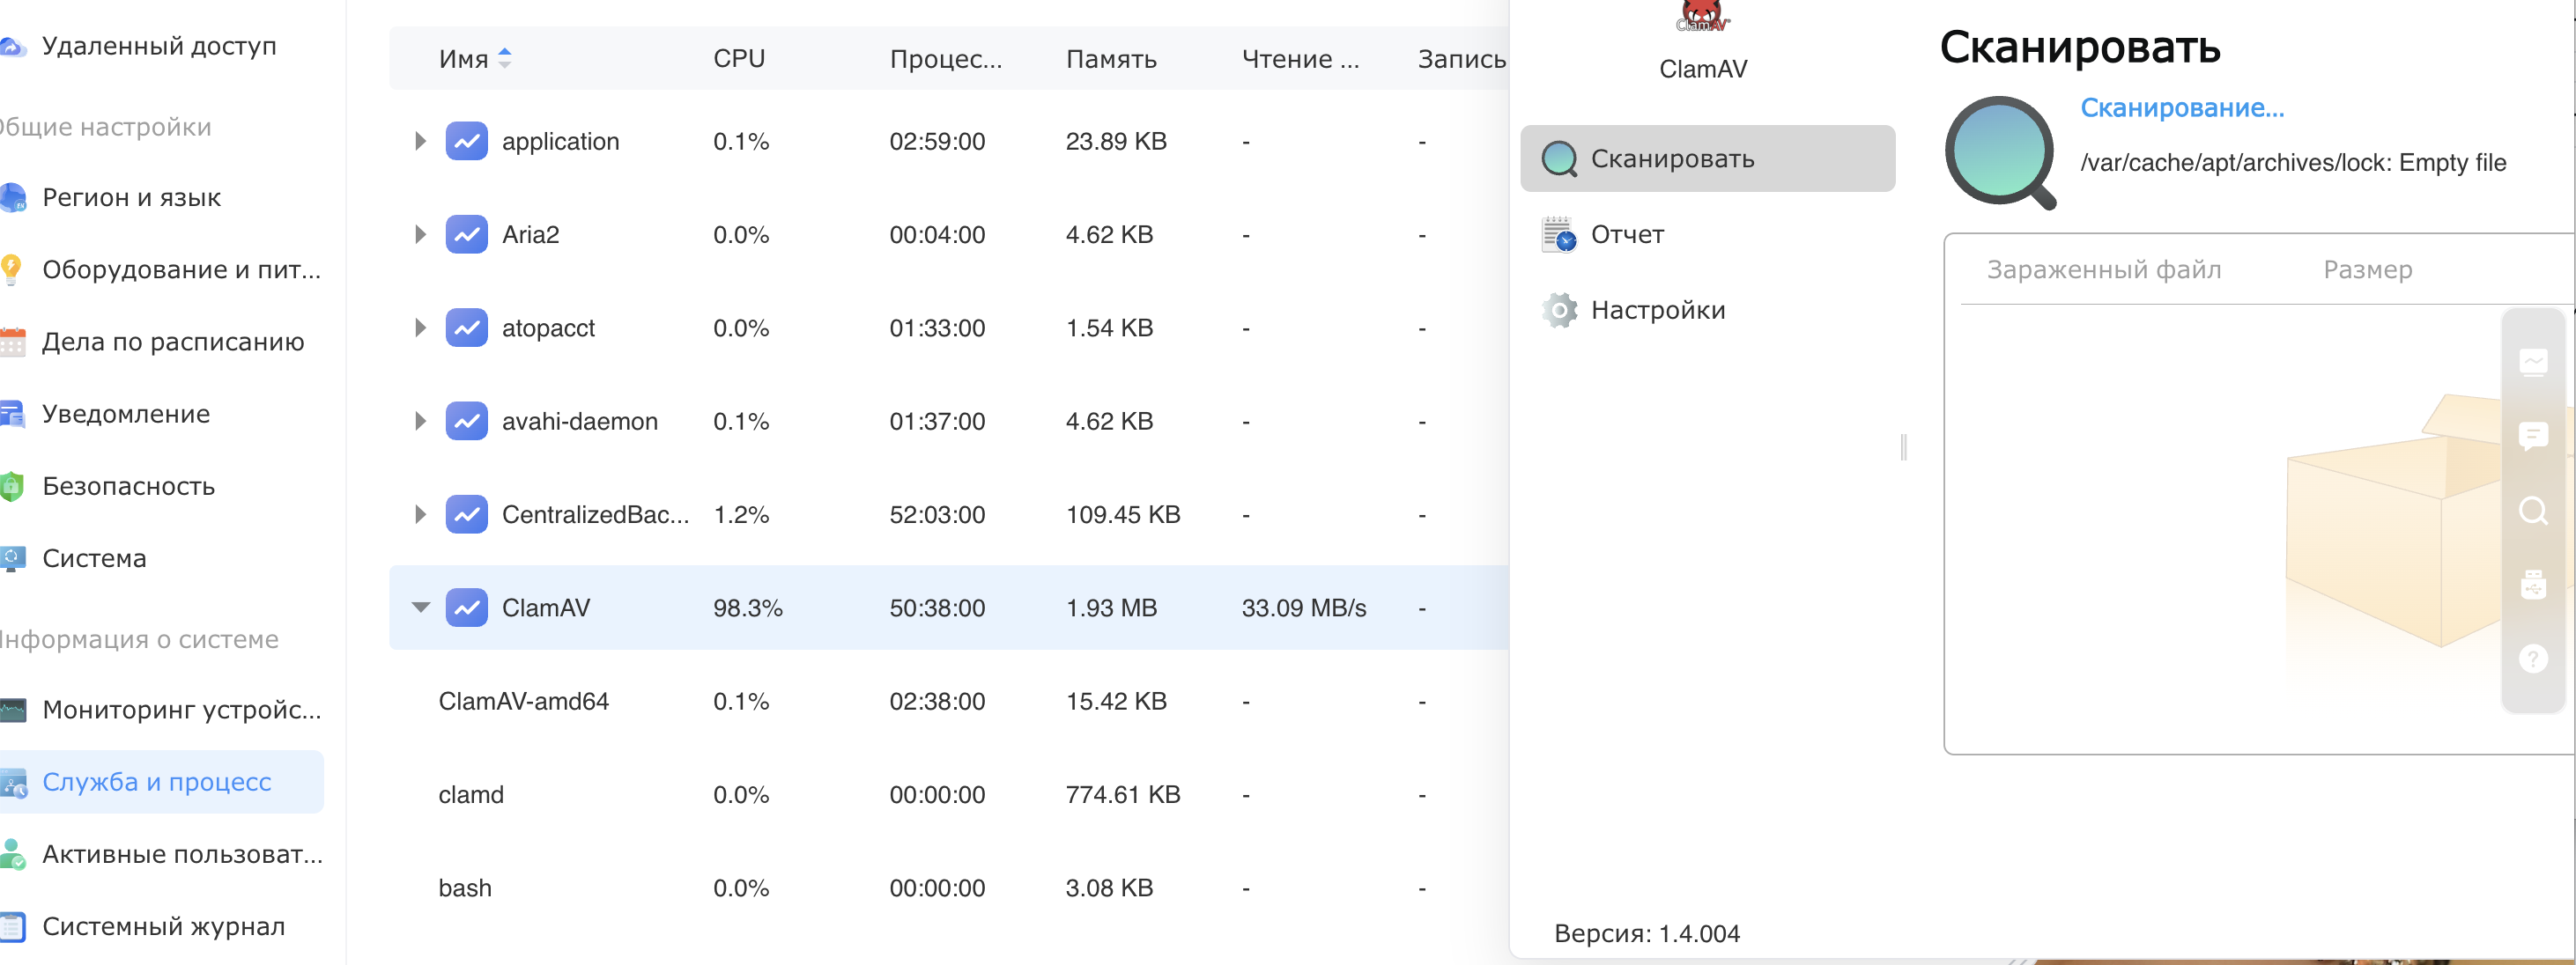Click the help question mark icon
This screenshot has width=2576, height=965.
click(2532, 659)
